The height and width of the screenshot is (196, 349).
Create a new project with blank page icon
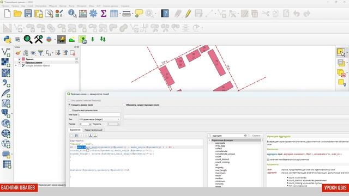[7, 14]
